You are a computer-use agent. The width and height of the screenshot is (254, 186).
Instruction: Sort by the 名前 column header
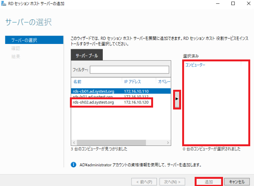[77, 81]
